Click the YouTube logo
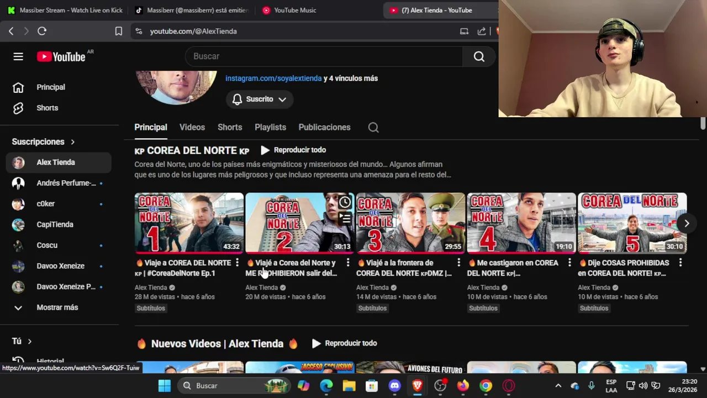The width and height of the screenshot is (707, 398). [61, 56]
